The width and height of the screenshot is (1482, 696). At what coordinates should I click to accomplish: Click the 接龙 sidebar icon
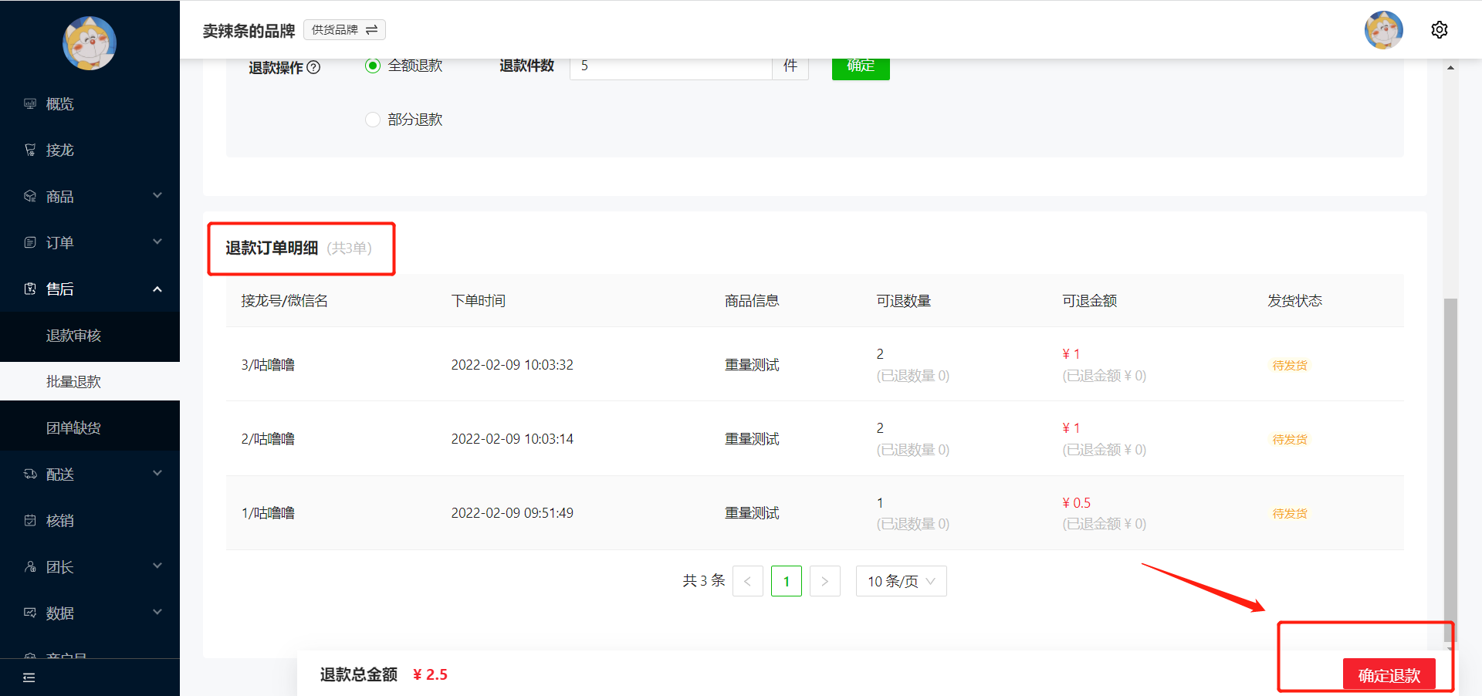[x=30, y=150]
